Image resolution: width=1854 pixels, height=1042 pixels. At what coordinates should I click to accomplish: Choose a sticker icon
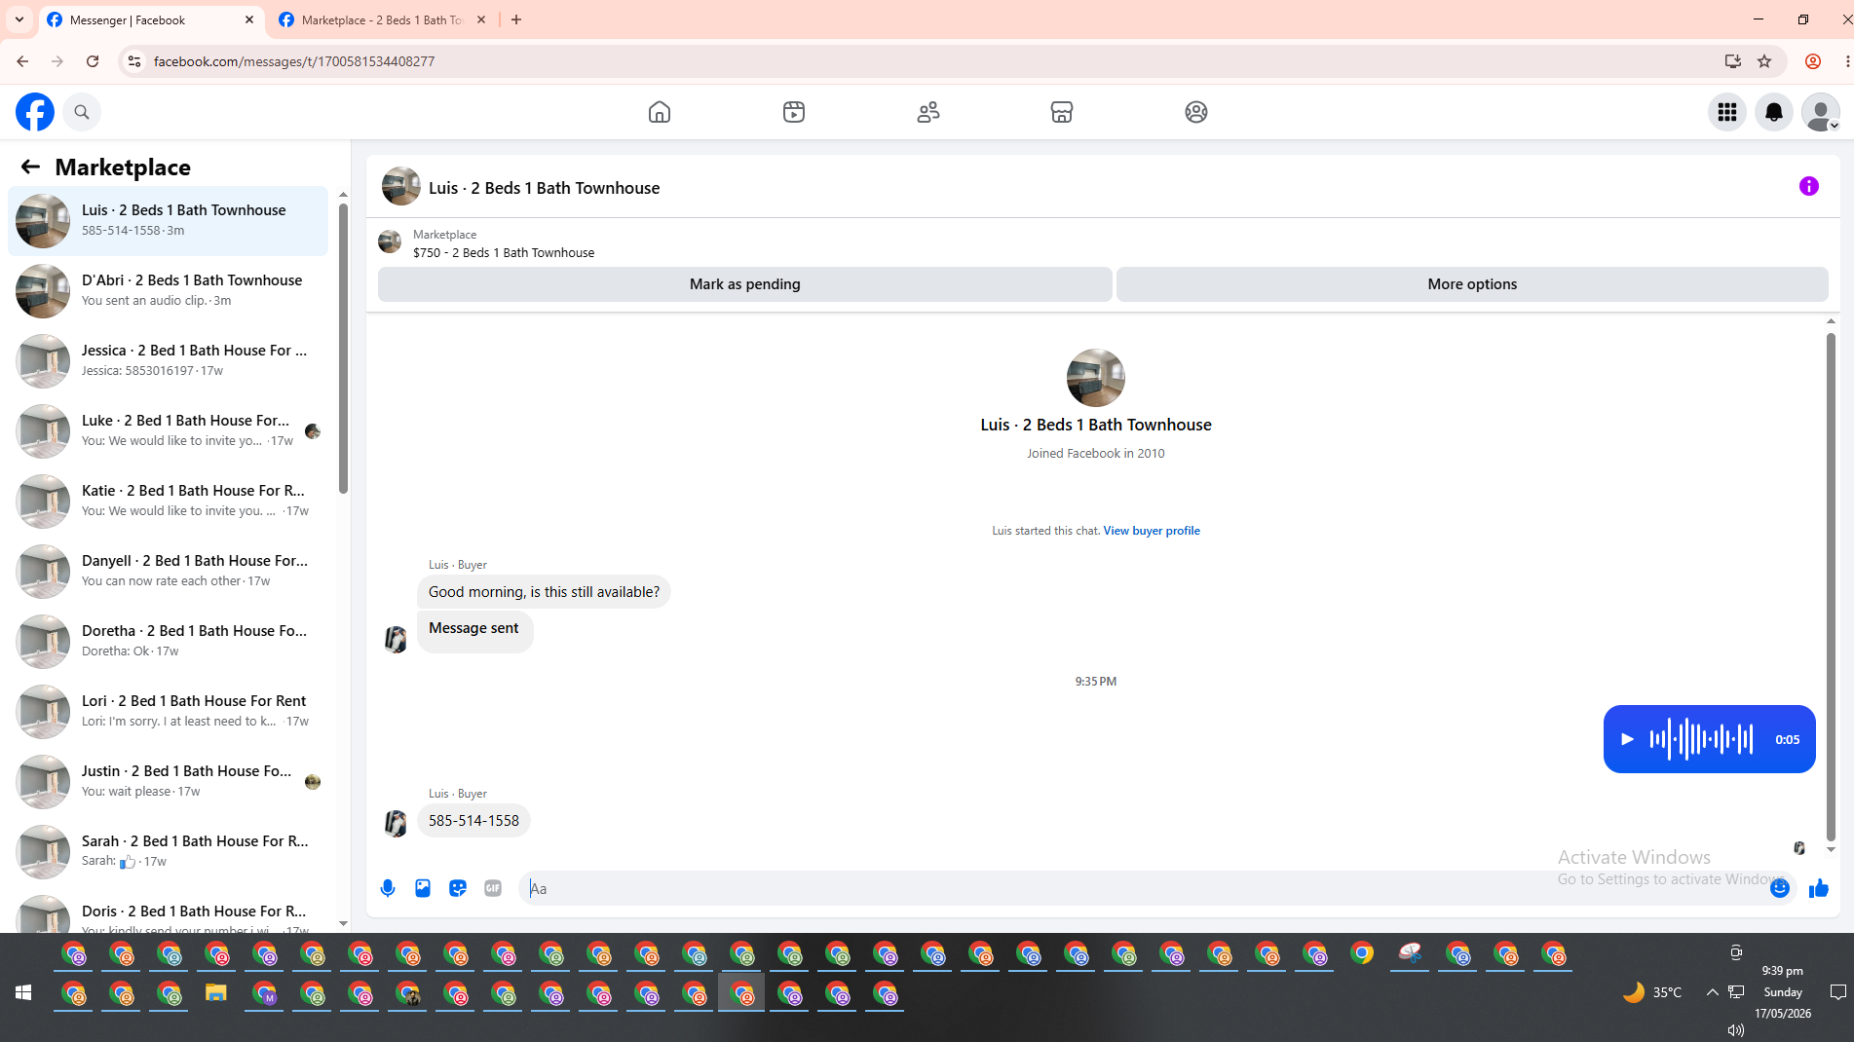(x=458, y=888)
